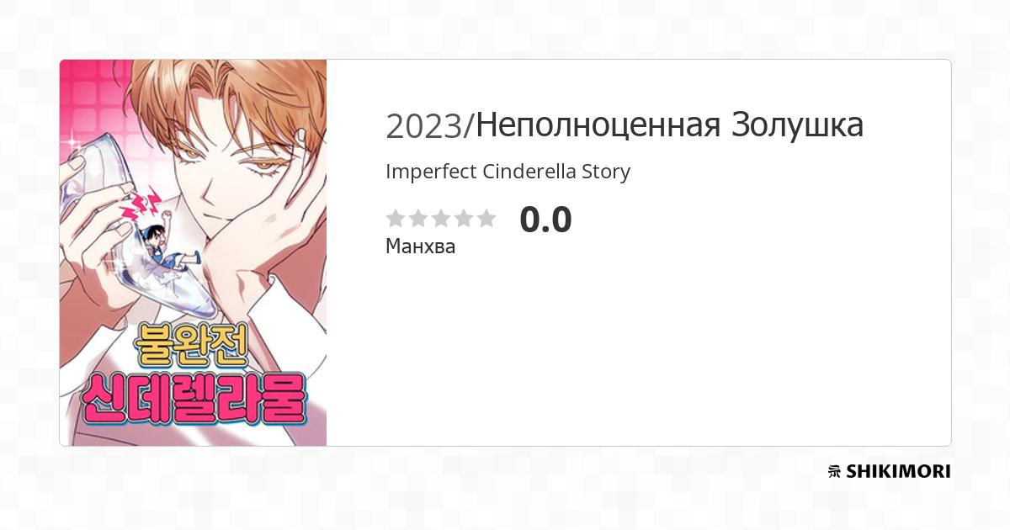Select the third rating star
The height and width of the screenshot is (530, 1010).
point(441,219)
